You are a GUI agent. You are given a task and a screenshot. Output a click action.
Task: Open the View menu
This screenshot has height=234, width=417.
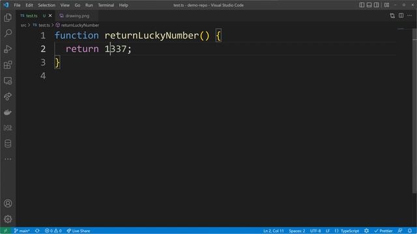tap(65, 5)
